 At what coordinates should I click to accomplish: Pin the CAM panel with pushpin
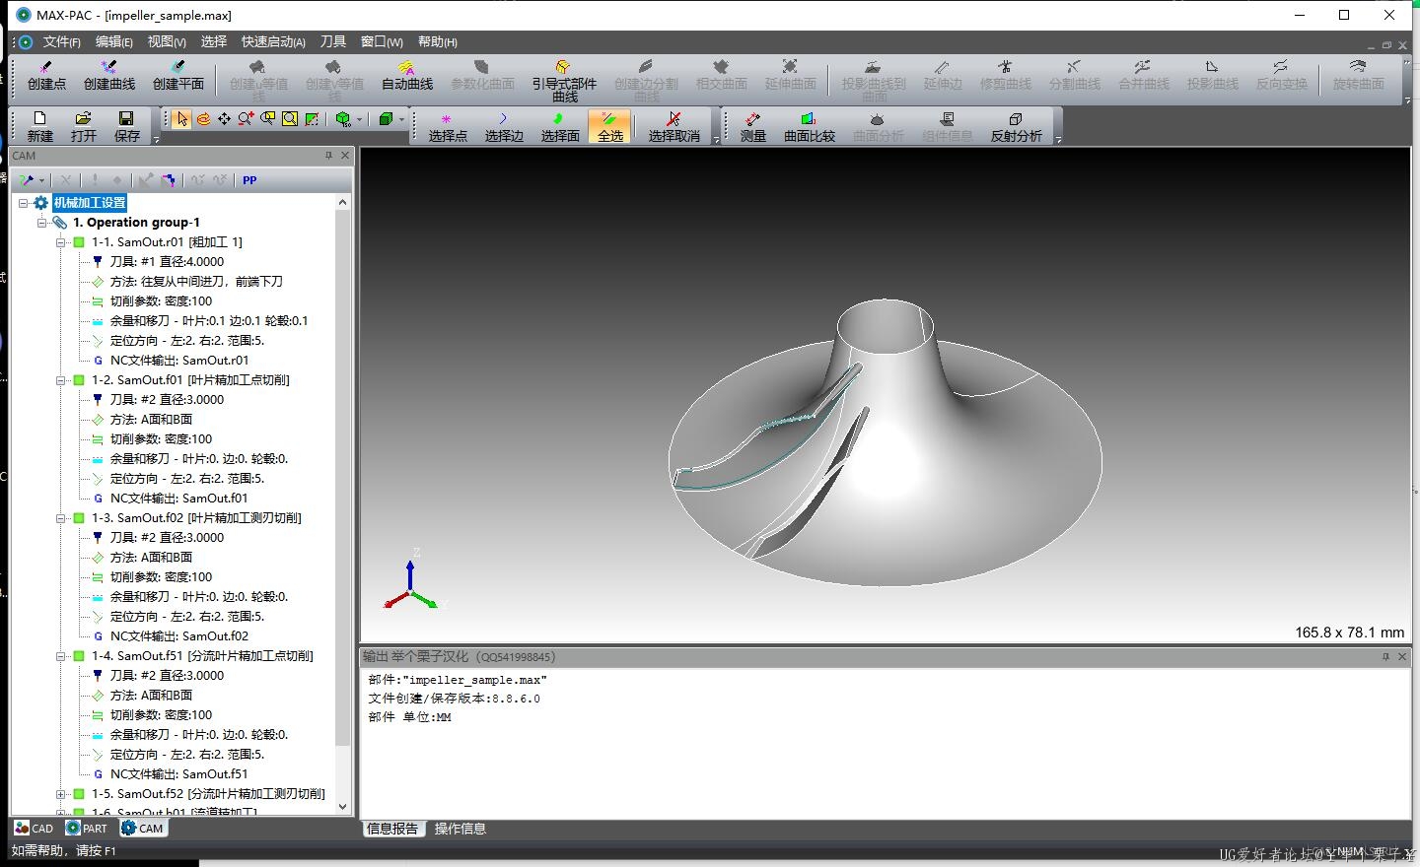328,156
